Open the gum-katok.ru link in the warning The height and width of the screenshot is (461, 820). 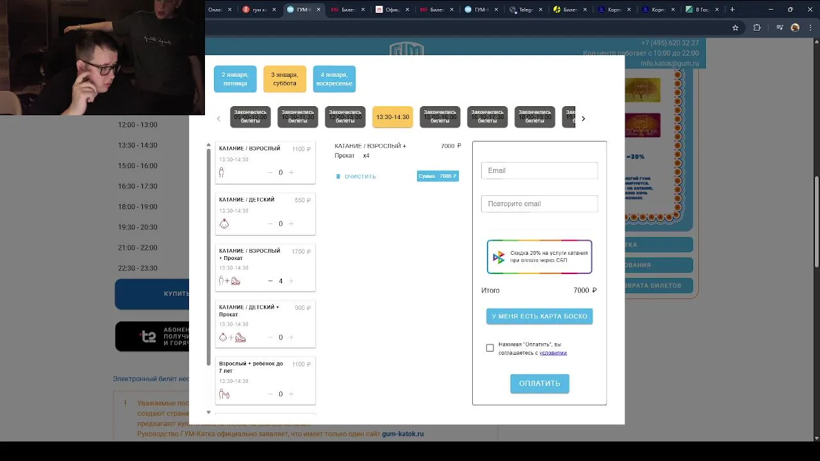tap(403, 433)
